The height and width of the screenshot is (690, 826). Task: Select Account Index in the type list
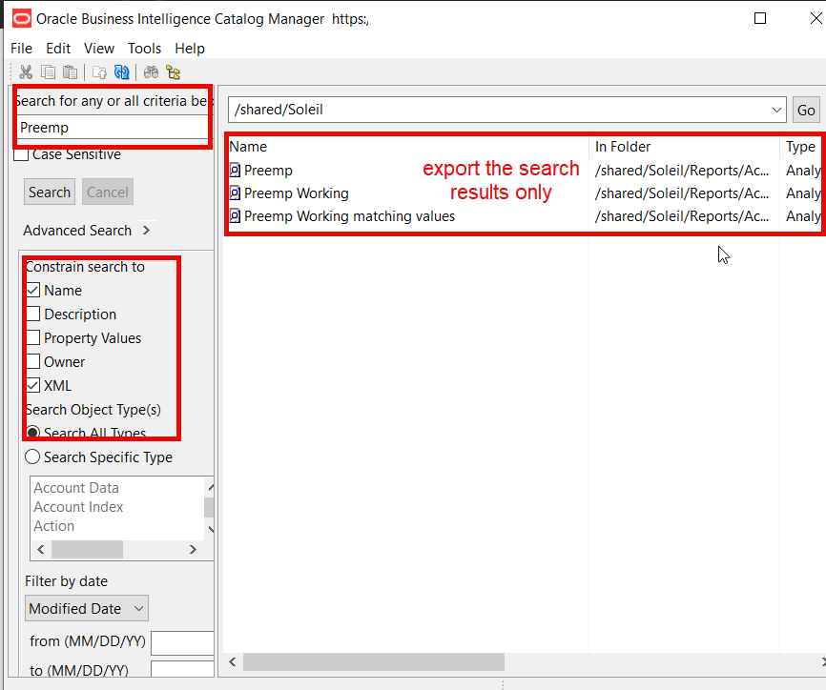(x=78, y=507)
